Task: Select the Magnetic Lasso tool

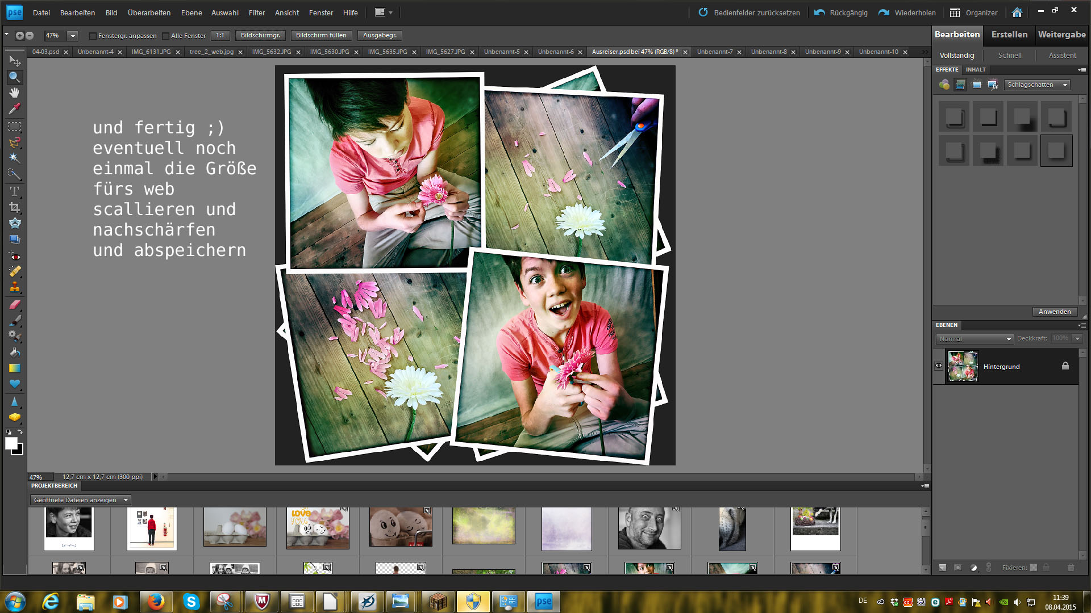Action: pyautogui.click(x=15, y=142)
